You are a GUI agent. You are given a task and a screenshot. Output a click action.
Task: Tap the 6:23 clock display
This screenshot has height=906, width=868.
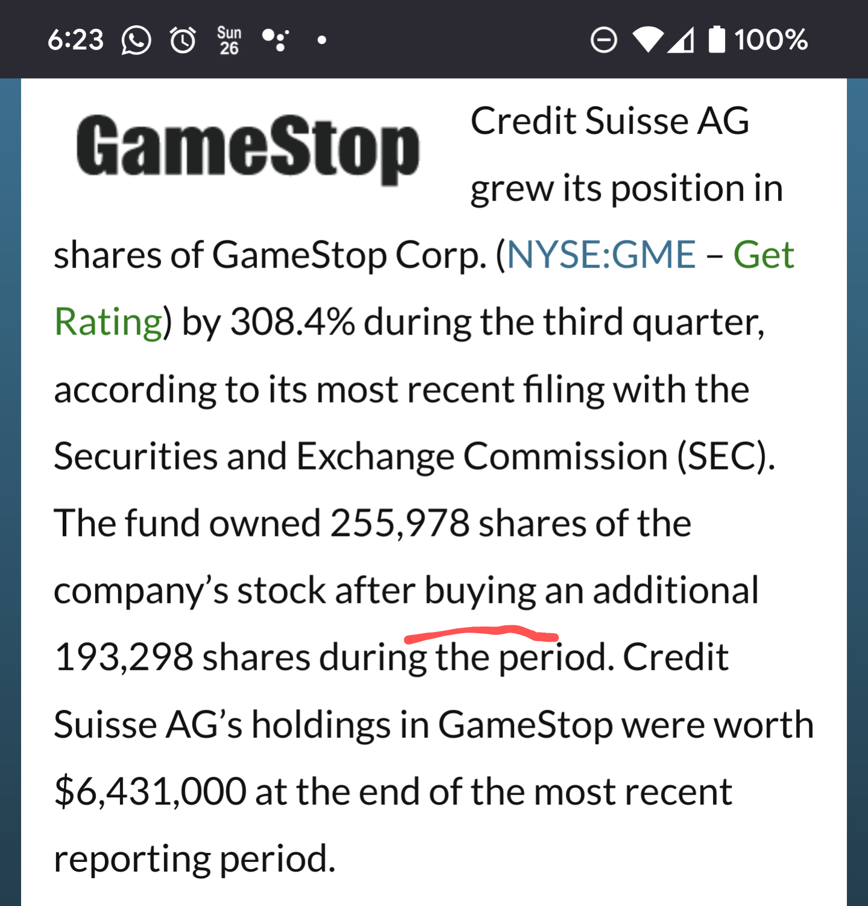click(75, 39)
